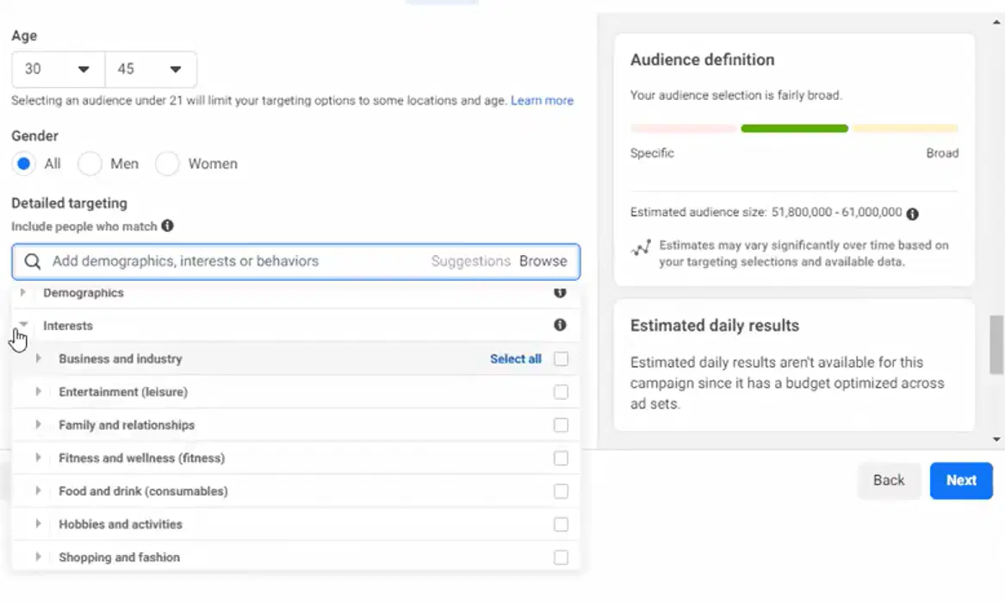Click the Hobbies and activities label
The height and width of the screenshot is (604, 1005).
point(121,525)
